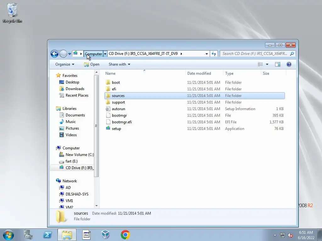Select the boot folder icon
The height and width of the screenshot is (241, 322).
[108, 83]
